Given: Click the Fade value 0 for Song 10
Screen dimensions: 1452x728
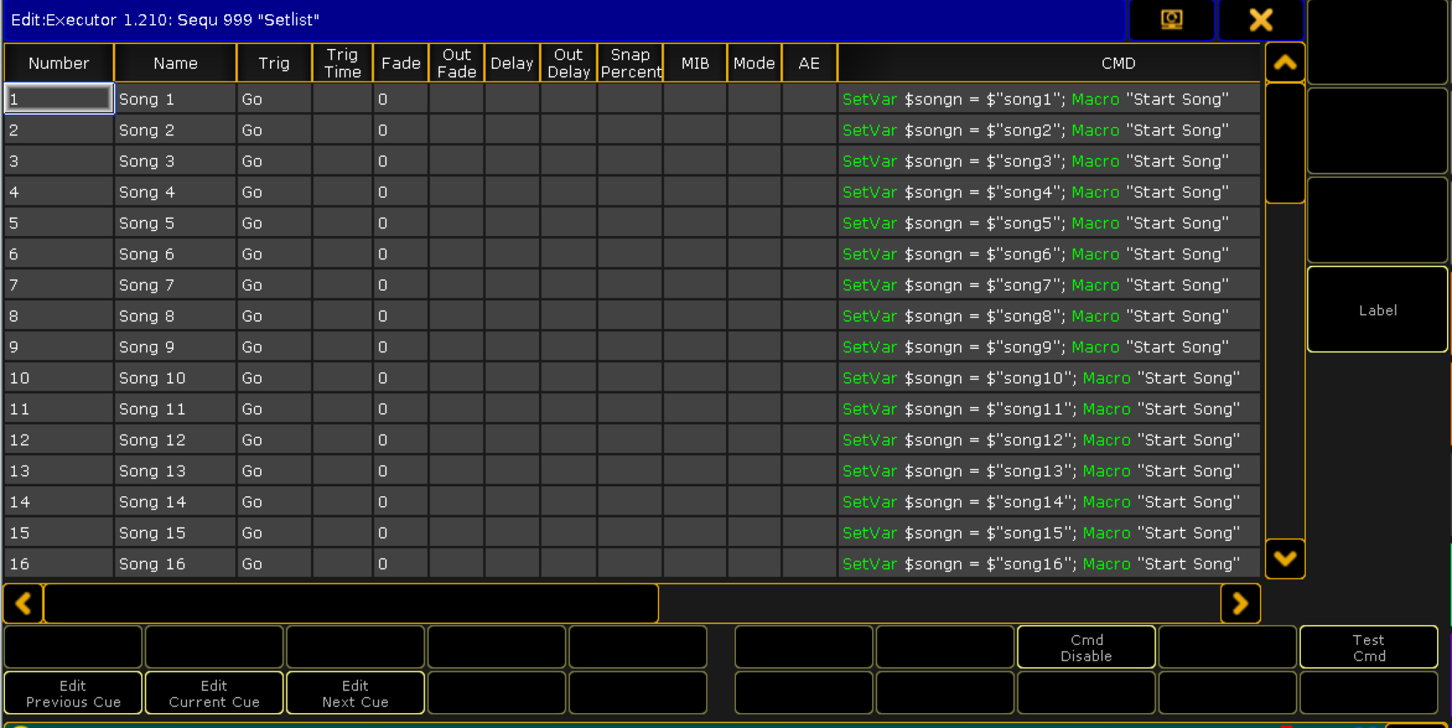Looking at the screenshot, I should click(401, 378).
